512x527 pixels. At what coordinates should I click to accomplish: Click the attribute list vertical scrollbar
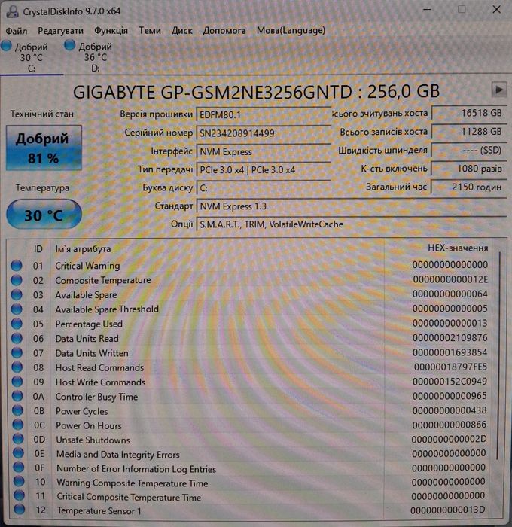(498, 355)
